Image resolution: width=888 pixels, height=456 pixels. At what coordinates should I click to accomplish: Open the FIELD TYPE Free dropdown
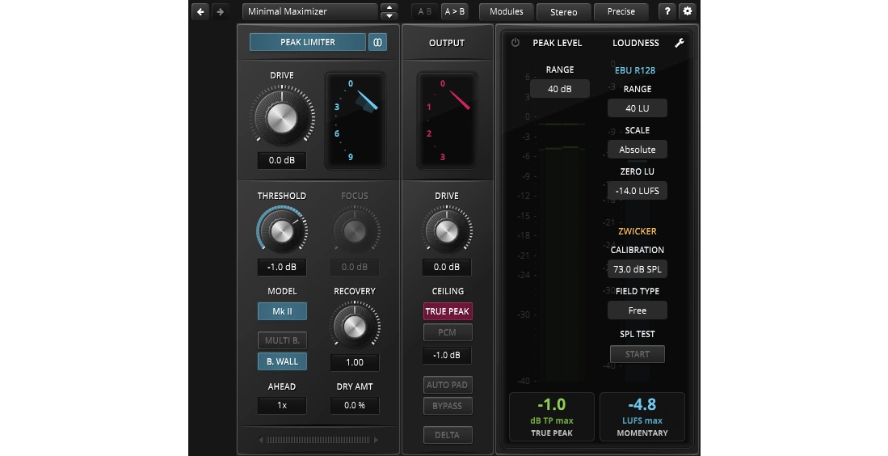[x=638, y=310]
